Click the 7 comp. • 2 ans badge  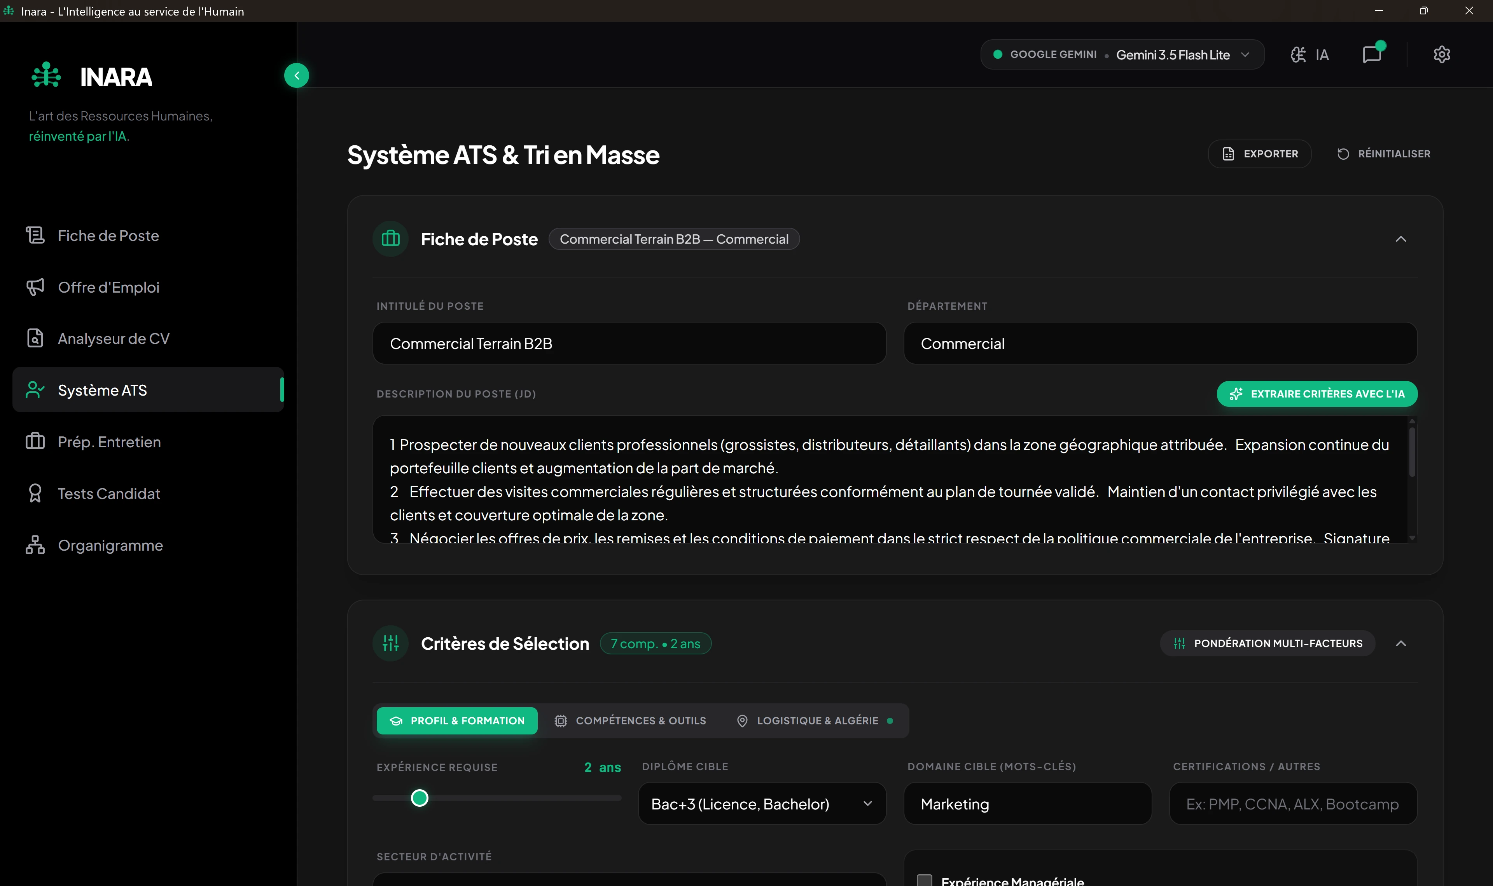pyautogui.click(x=655, y=644)
